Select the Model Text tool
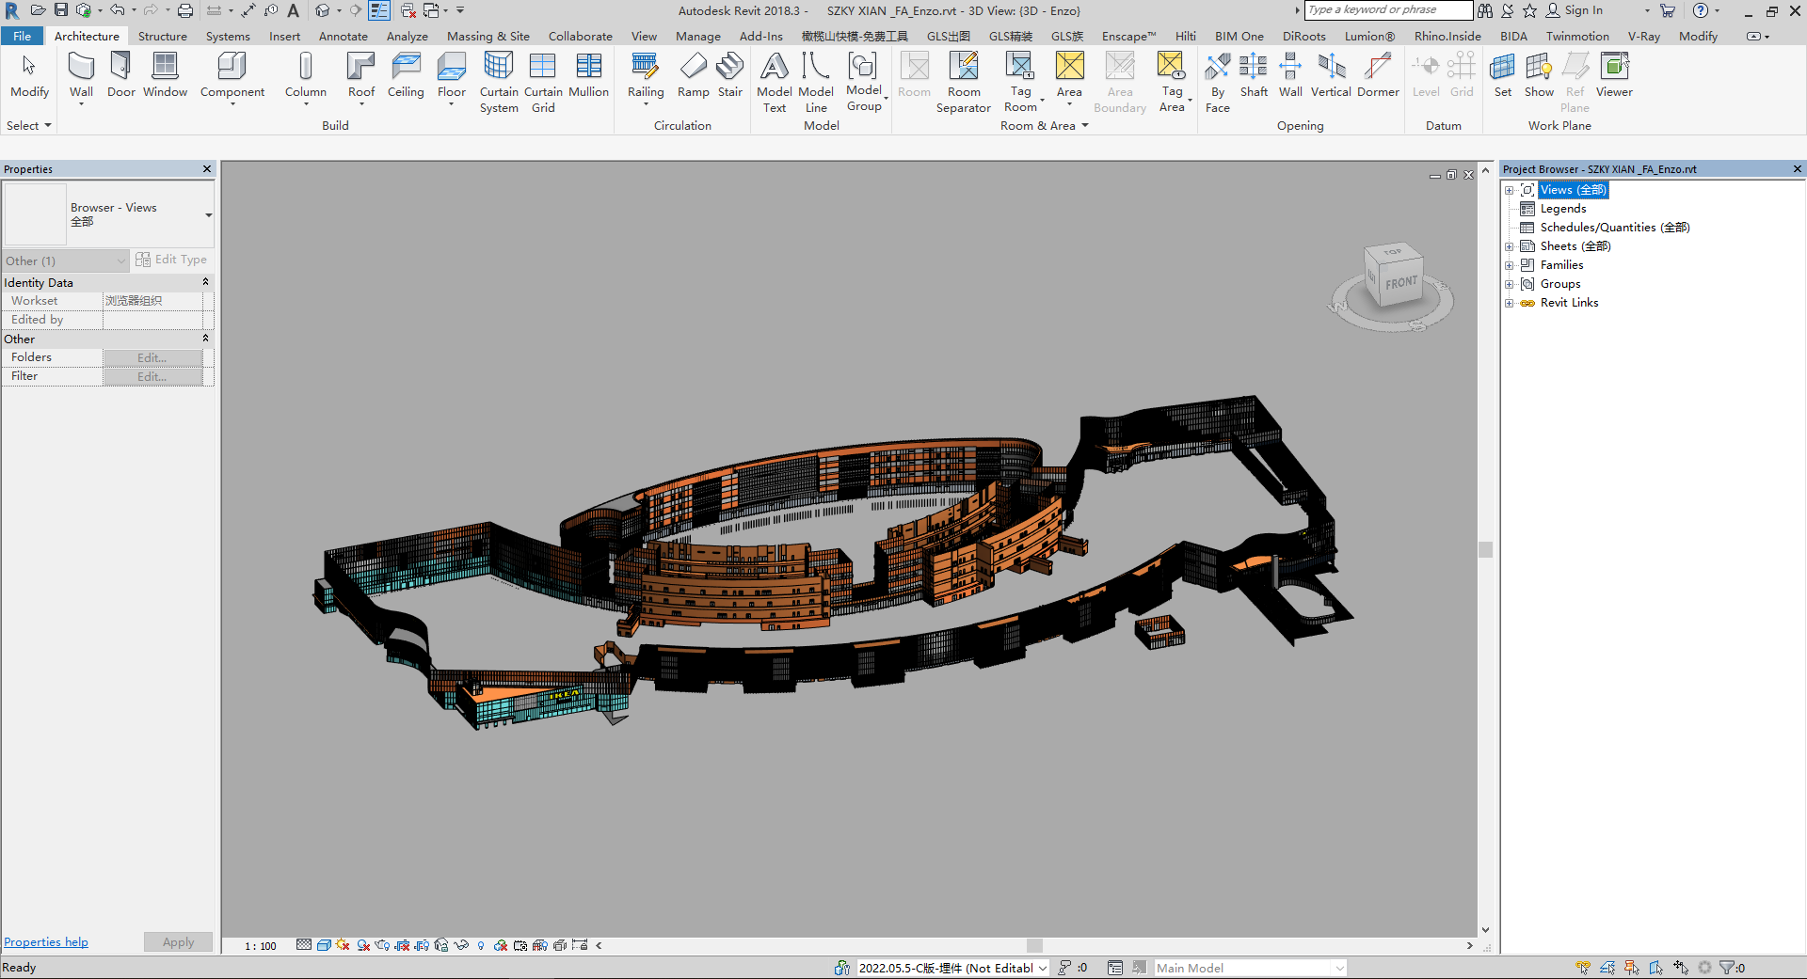The image size is (1807, 979). [x=774, y=83]
